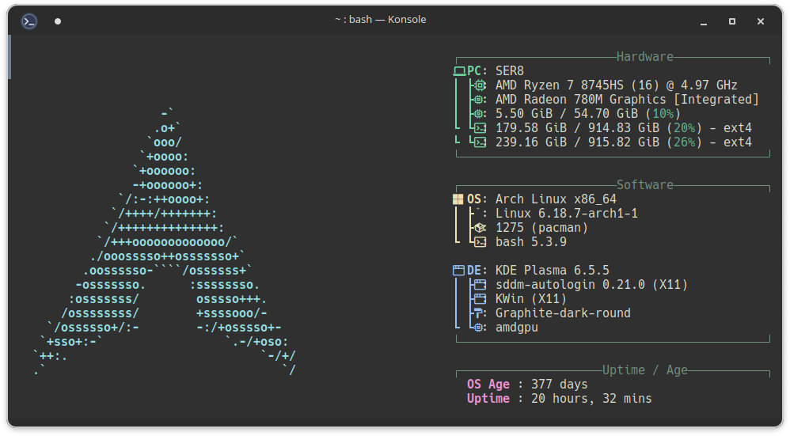Toggle the pin on all desktops dot

tap(58, 21)
